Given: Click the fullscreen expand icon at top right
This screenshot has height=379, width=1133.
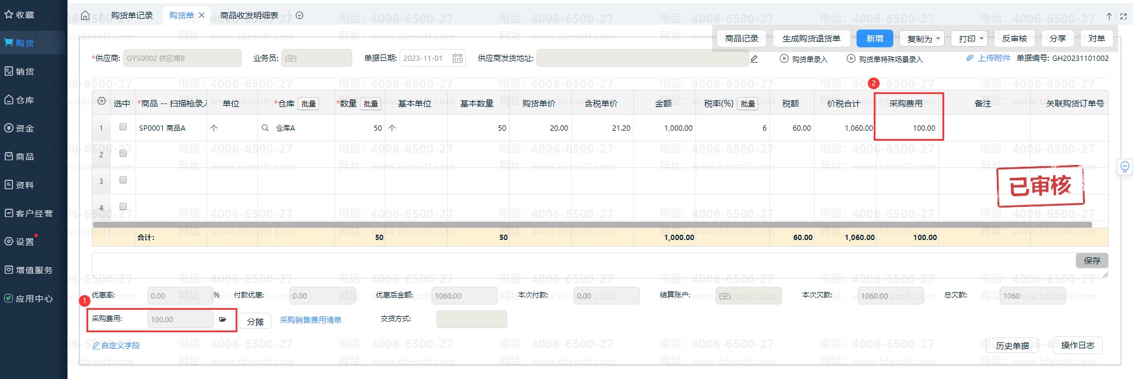Looking at the screenshot, I should coord(1123,17).
